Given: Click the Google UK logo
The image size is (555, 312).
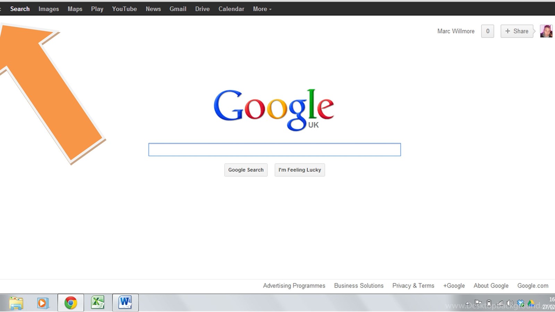Looking at the screenshot, I should pos(274,110).
